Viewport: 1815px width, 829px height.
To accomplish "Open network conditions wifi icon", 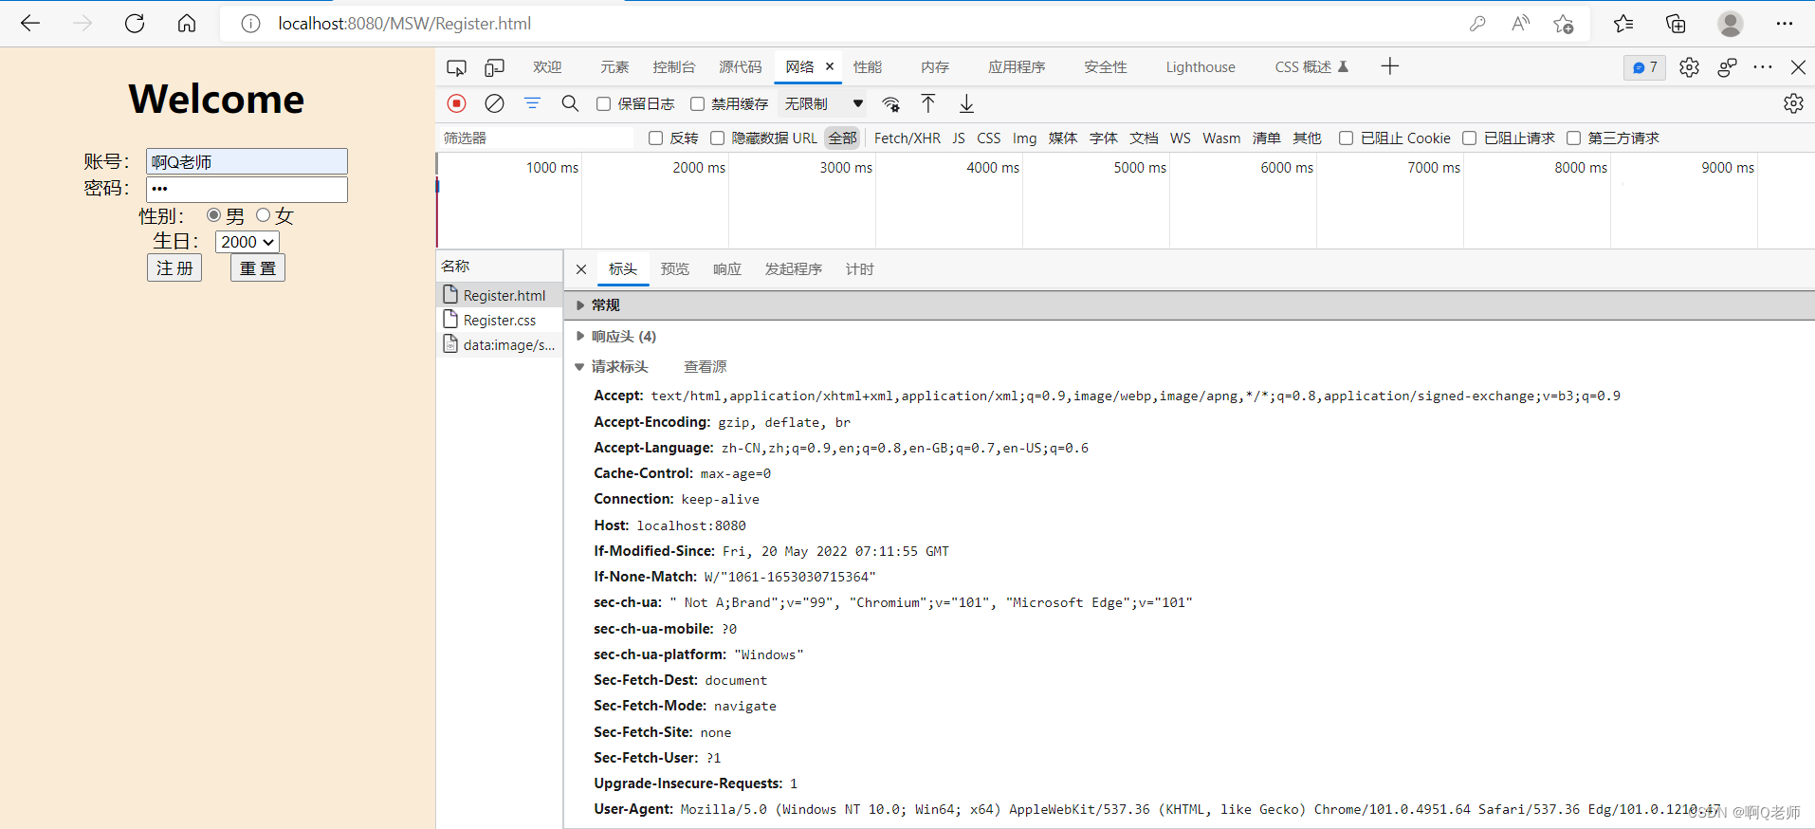I will point(890,103).
